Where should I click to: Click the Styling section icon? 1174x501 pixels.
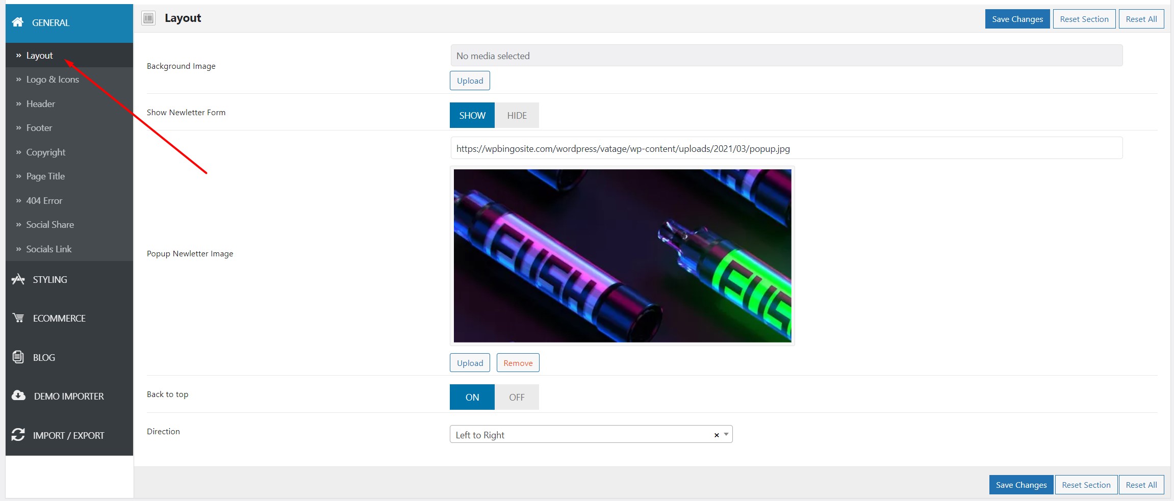pos(18,279)
